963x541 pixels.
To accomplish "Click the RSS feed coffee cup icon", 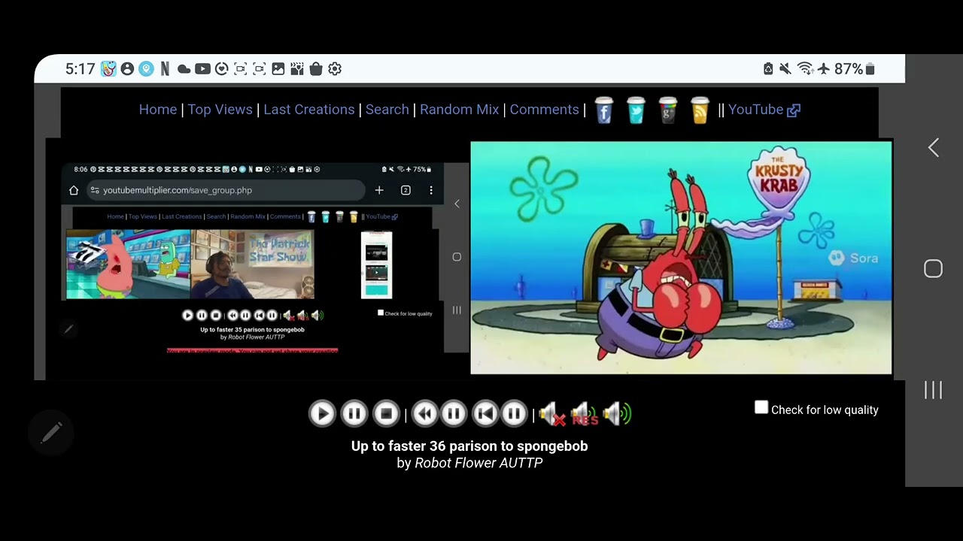I will (700, 110).
